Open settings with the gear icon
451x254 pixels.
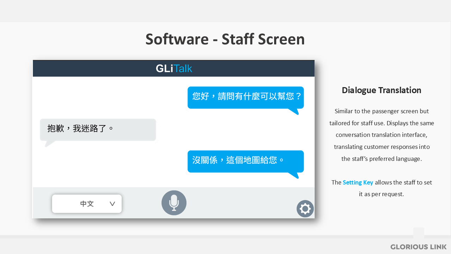(x=305, y=209)
